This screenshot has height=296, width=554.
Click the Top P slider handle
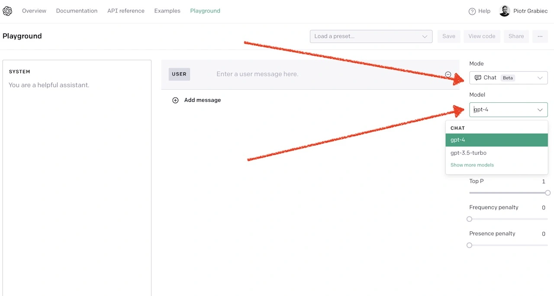[548, 193]
